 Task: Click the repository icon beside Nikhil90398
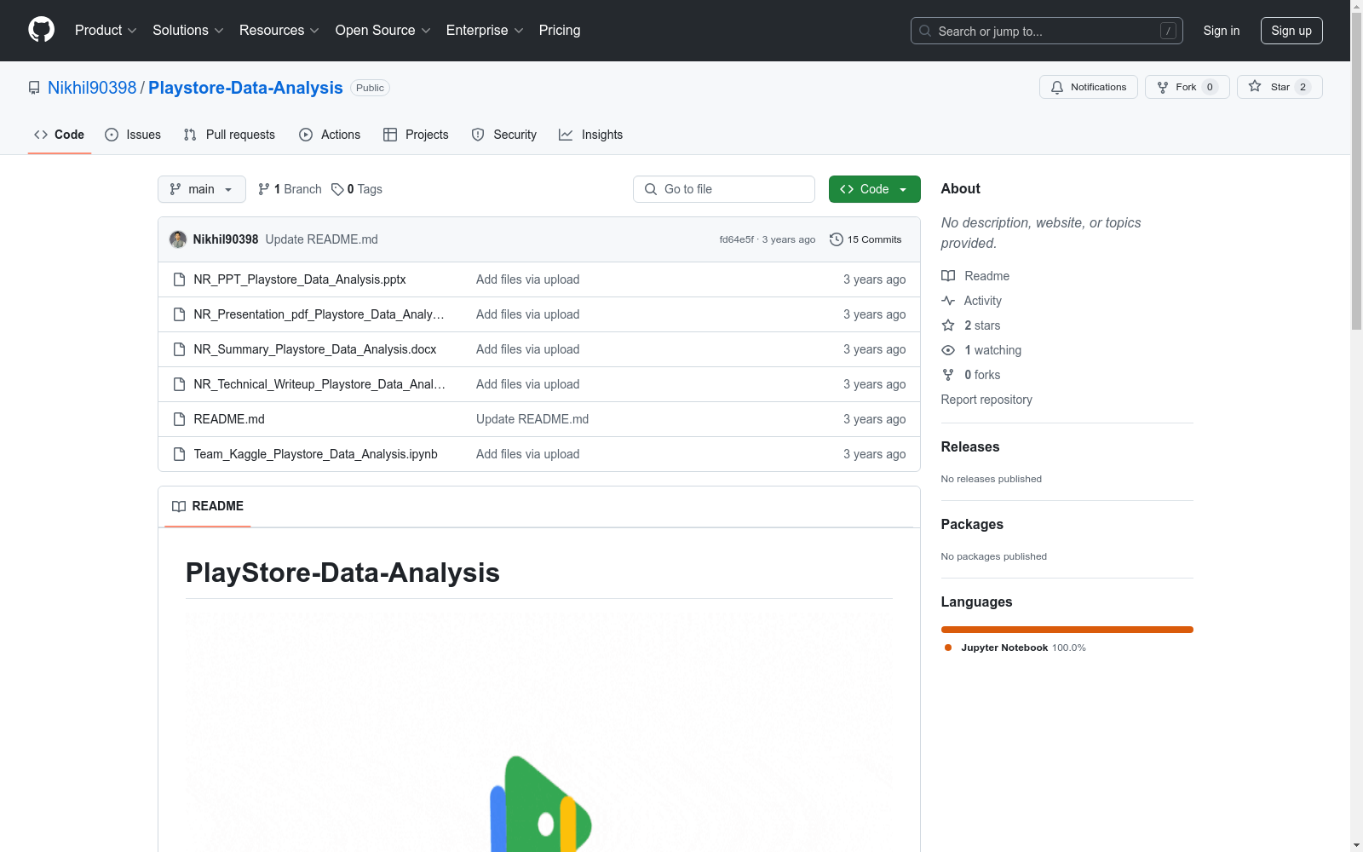tap(34, 88)
